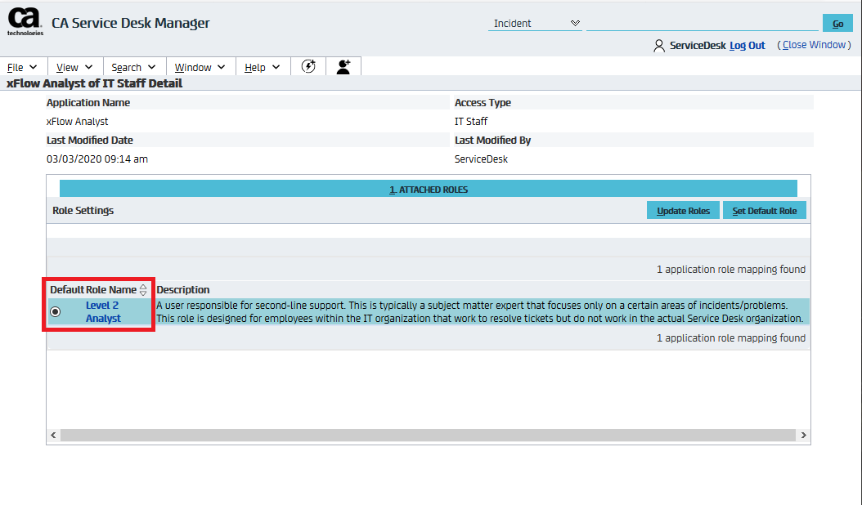
Task: Open the Help menu
Action: coord(263,67)
